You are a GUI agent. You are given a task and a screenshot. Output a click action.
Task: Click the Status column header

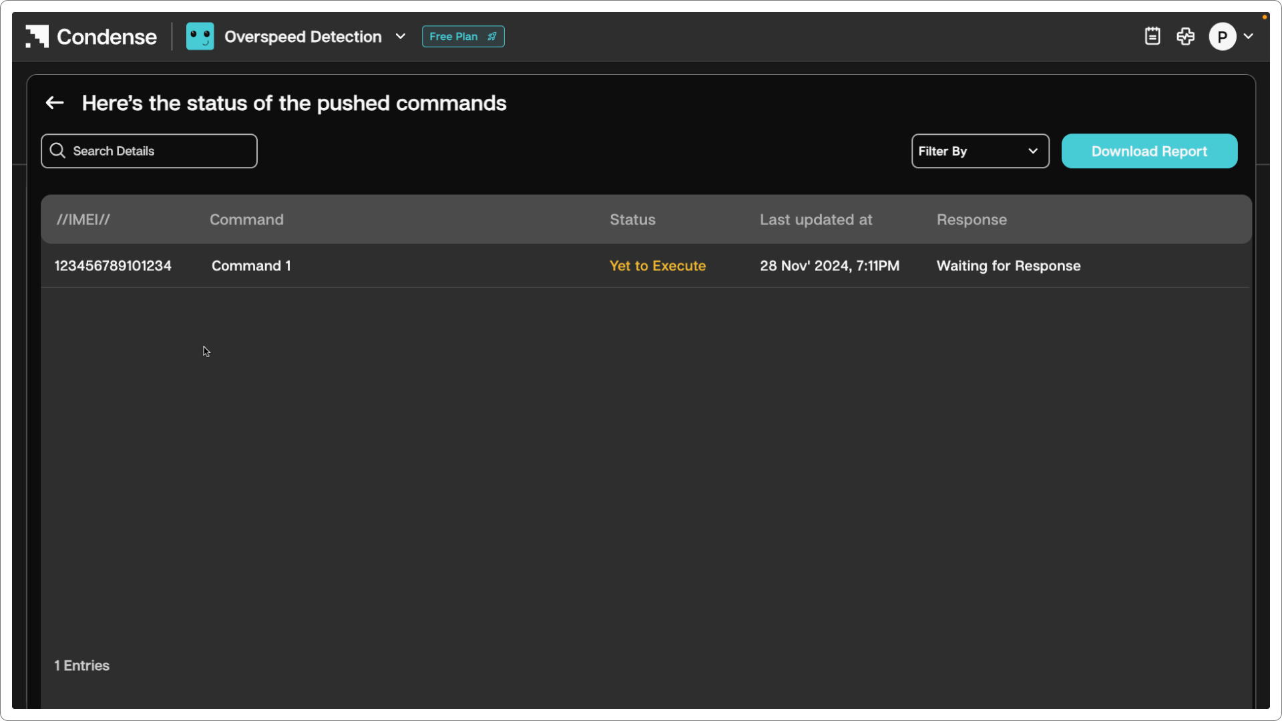point(632,220)
